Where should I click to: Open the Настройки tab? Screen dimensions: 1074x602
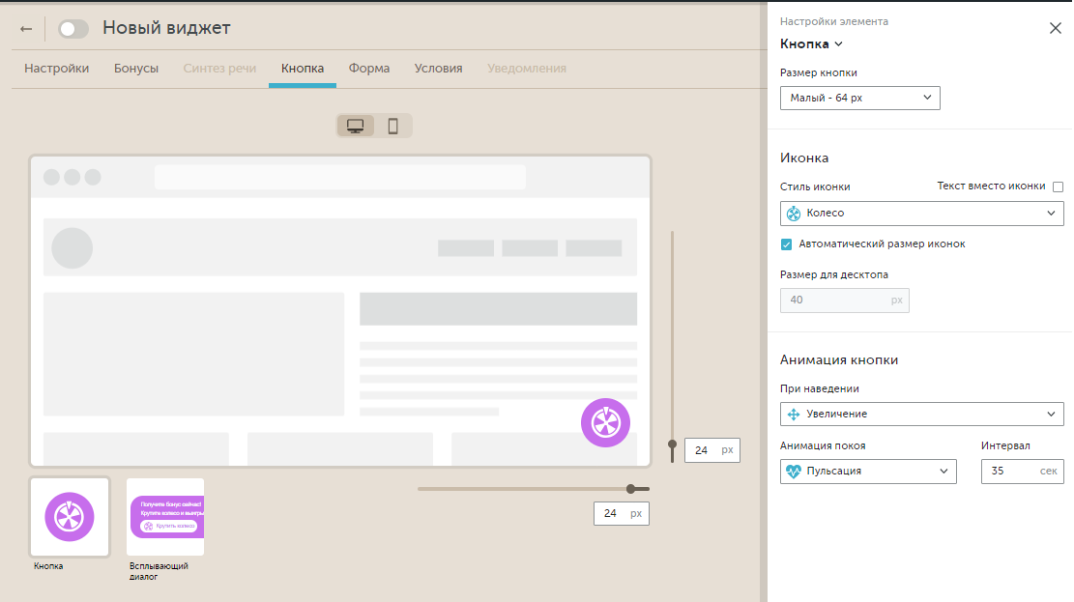click(x=57, y=69)
